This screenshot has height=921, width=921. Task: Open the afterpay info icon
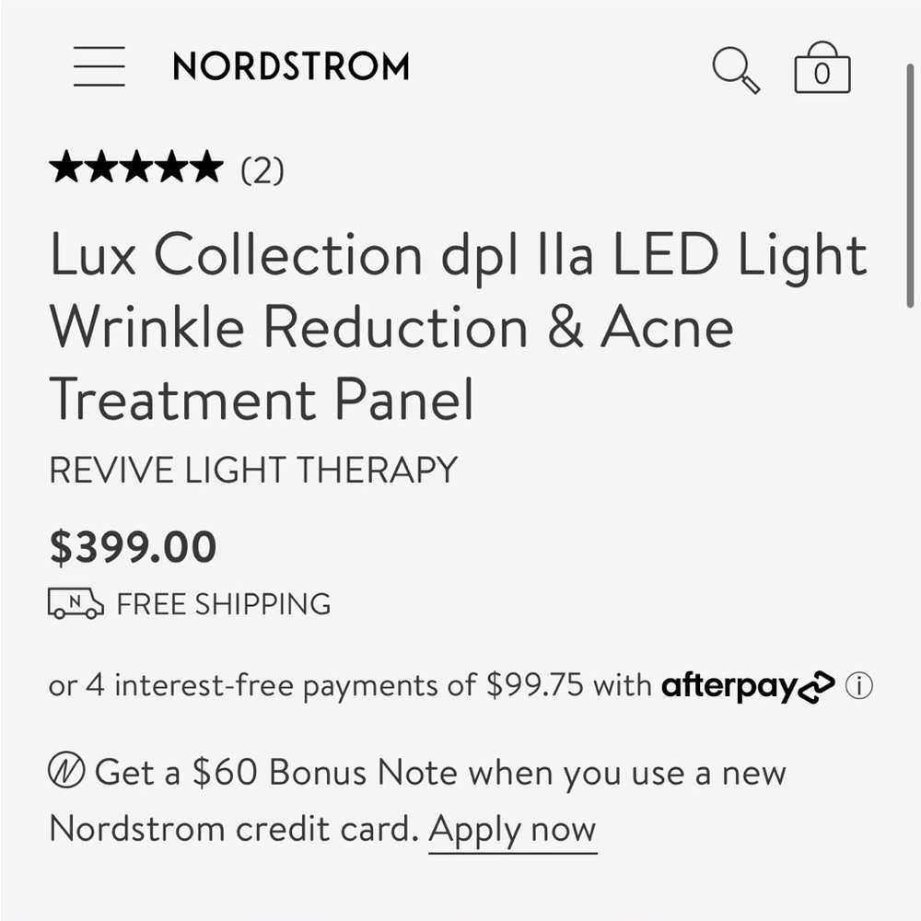[x=859, y=687]
